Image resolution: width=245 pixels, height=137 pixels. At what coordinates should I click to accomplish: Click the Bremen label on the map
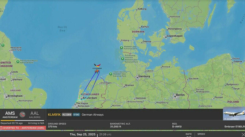[130, 85]
